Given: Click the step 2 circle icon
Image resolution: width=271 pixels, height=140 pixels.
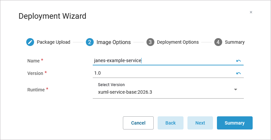Looking at the screenshot, I should coord(90,42).
